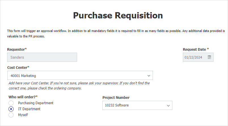
Task: Open the 10232 Software Project Number dropdown
Action: click(133, 105)
